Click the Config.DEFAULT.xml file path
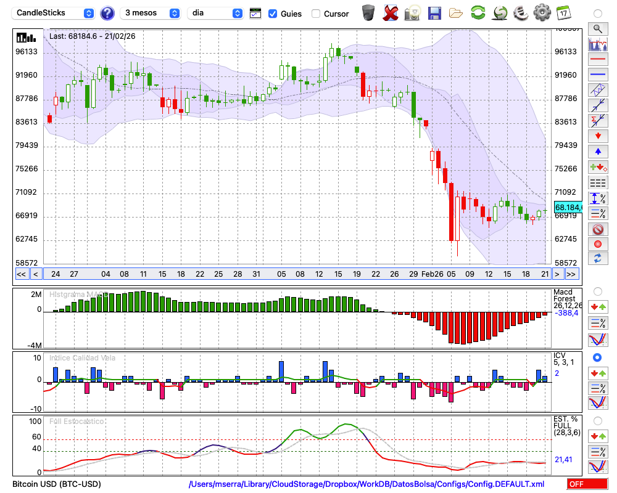Screen dimensions: 617x493 click(x=366, y=484)
